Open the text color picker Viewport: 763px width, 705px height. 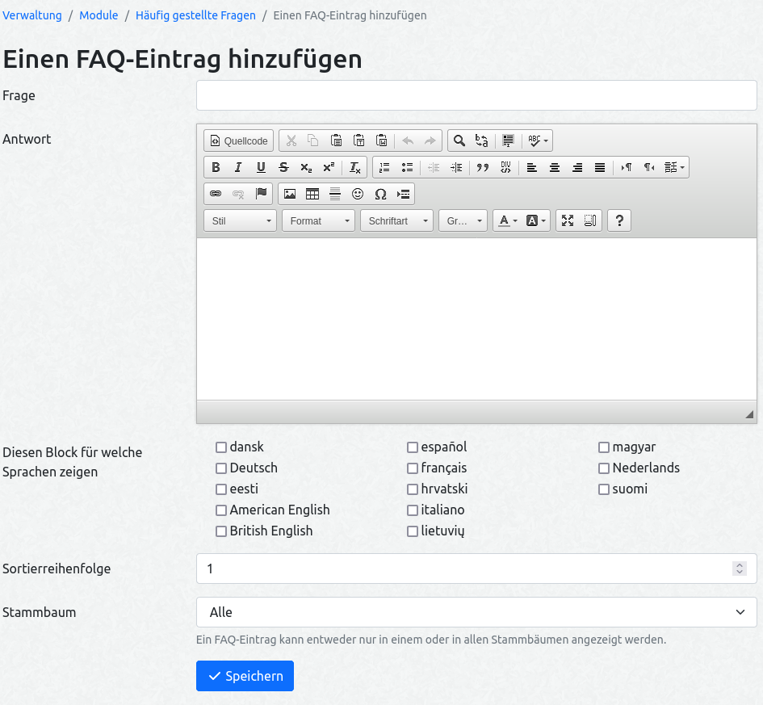507,220
